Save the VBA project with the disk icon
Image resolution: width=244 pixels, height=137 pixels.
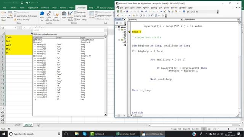(x=127, y=11)
